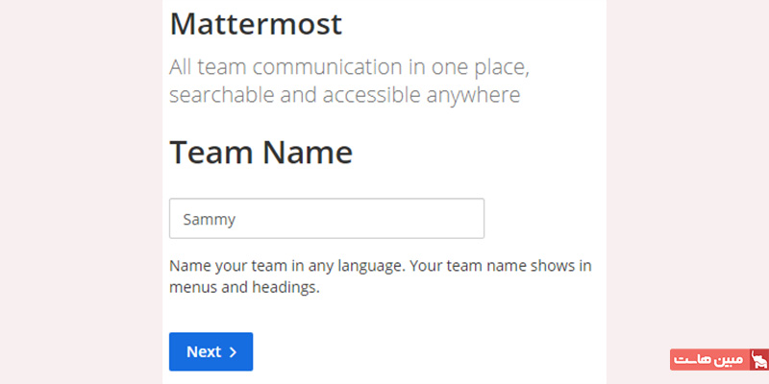Focus the Team Name input field
This screenshot has height=384, width=769.
tap(326, 219)
